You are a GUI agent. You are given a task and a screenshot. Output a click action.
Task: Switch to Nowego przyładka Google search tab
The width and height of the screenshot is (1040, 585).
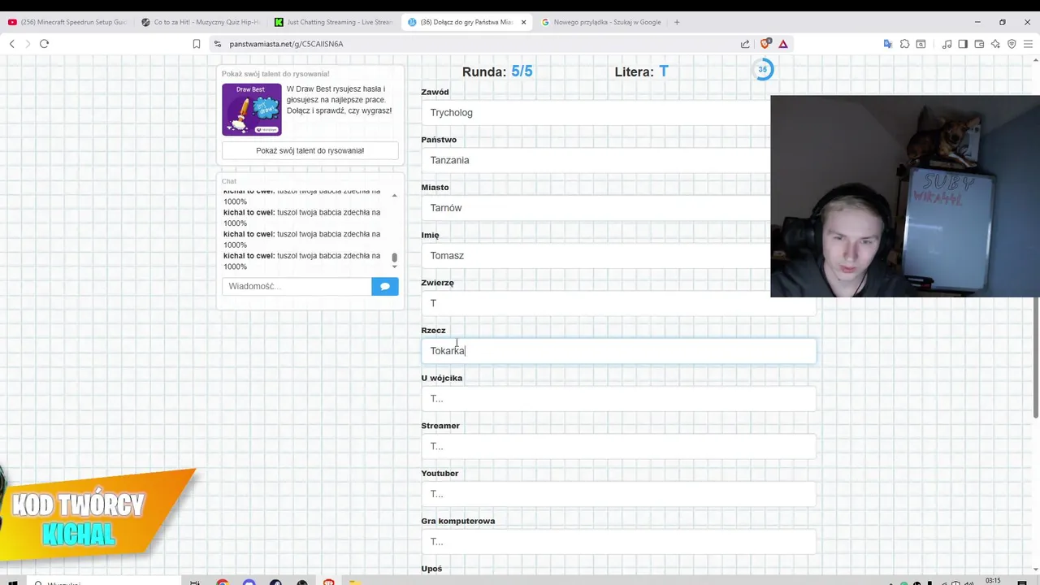coord(601,22)
